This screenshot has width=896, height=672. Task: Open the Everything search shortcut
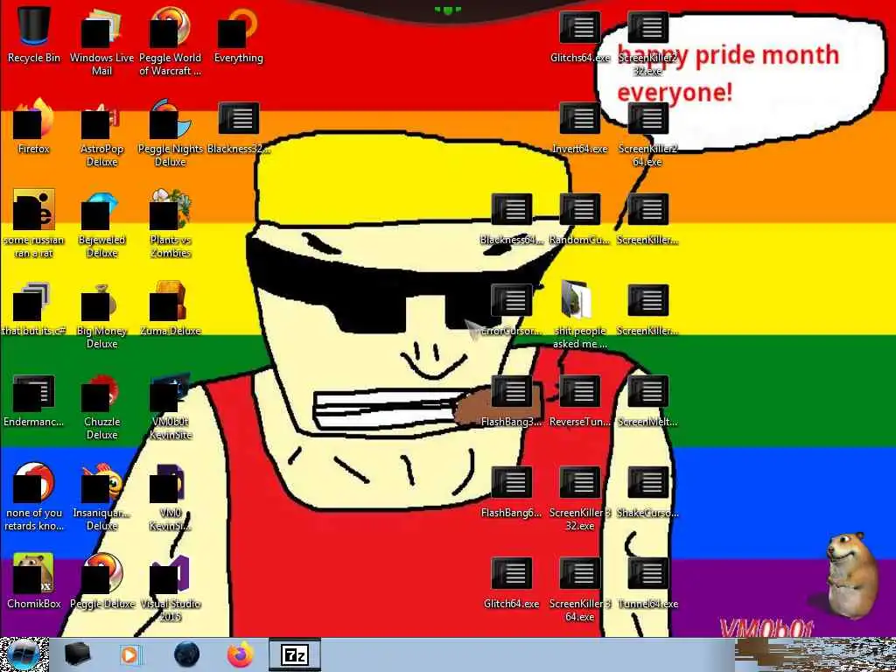coord(238,34)
